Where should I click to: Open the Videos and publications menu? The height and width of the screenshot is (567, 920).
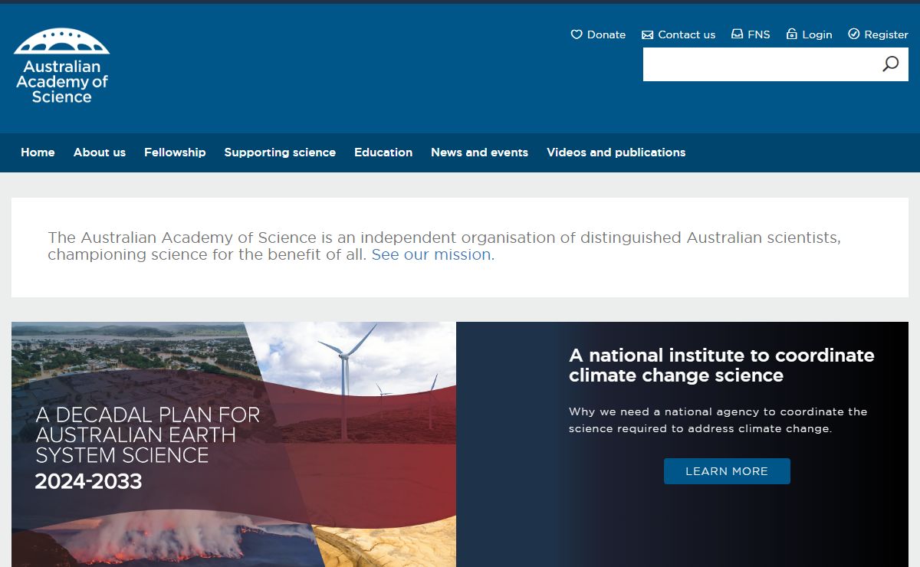(616, 152)
